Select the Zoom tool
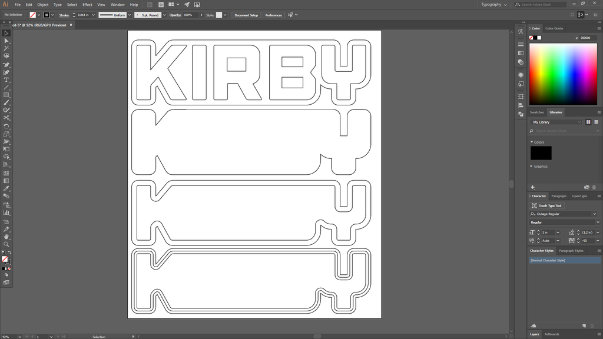This screenshot has height=339, width=603. 6,244
